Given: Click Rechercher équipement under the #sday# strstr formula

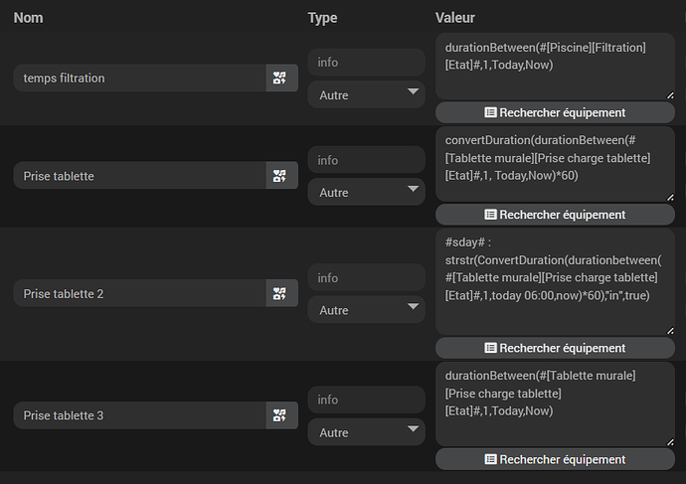Looking at the screenshot, I should click(555, 348).
